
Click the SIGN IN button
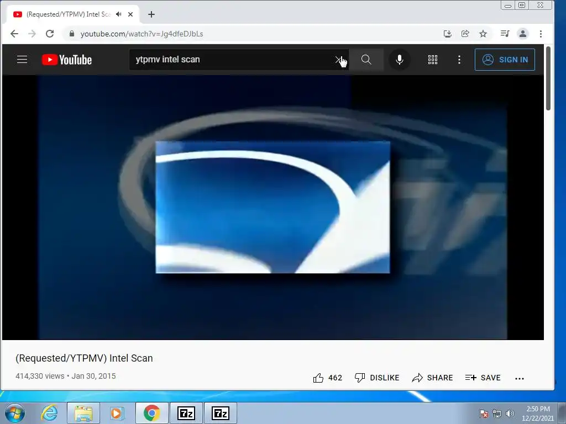(x=505, y=60)
